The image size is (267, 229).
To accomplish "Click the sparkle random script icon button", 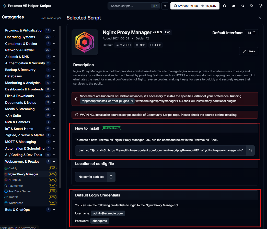I will (x=165, y=6).
